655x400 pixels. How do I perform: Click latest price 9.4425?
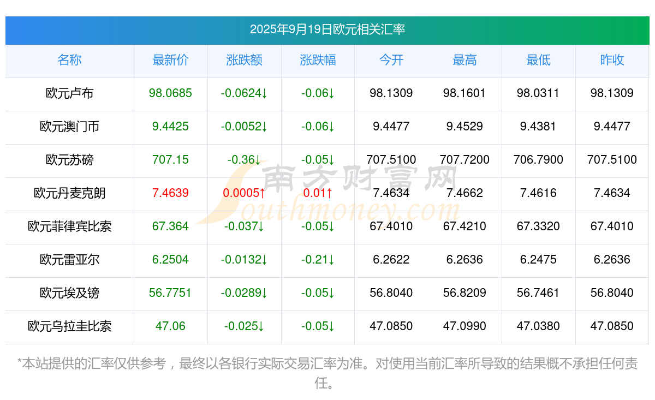pyautogui.click(x=170, y=127)
